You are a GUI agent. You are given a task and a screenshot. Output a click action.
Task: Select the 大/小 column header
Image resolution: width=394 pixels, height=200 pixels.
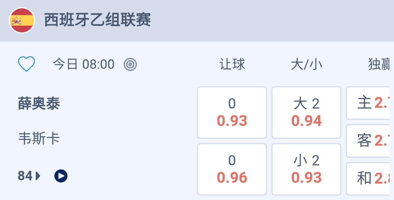click(x=306, y=64)
